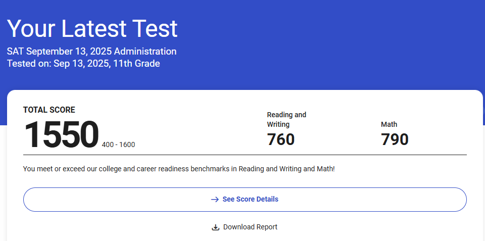
Task: Click the 400 - 1600 score range
Action: coord(118,145)
